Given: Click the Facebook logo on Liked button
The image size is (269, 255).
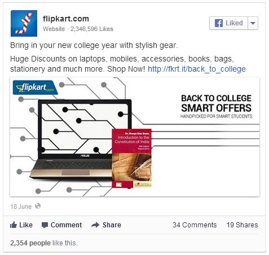Looking at the screenshot, I should point(219,23).
